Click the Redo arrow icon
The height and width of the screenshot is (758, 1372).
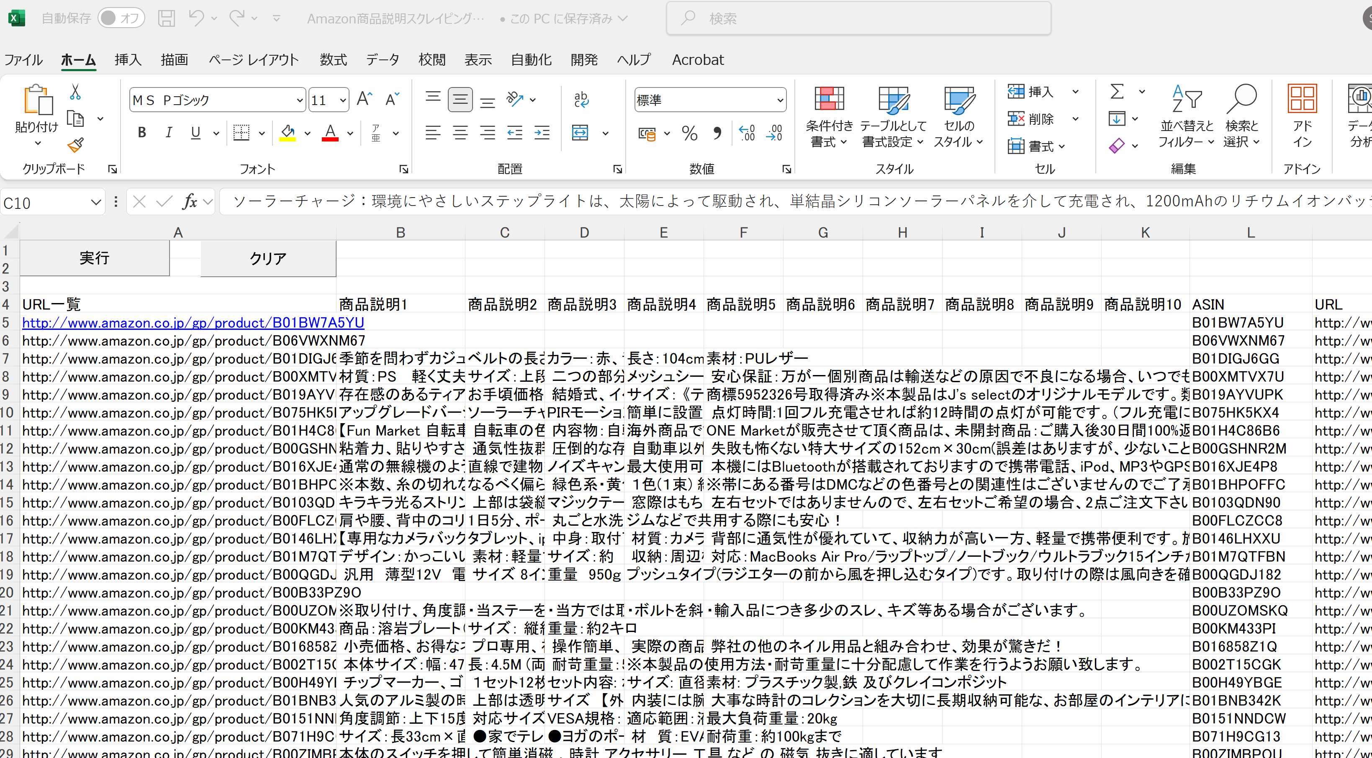[x=236, y=18]
